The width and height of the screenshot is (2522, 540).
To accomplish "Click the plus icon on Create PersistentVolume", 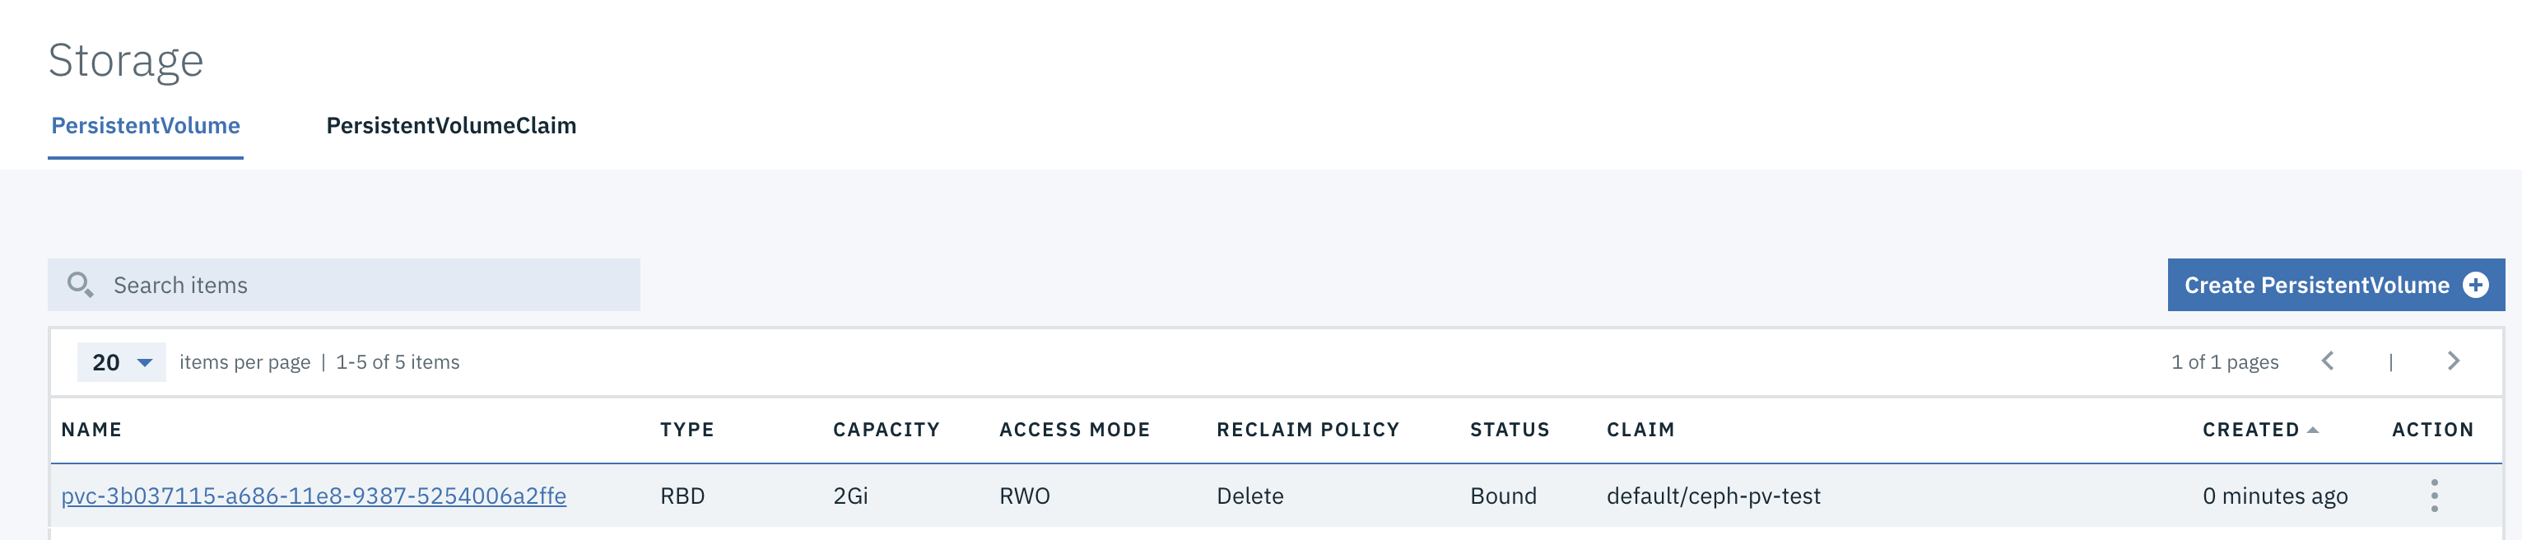I will click(x=2475, y=285).
